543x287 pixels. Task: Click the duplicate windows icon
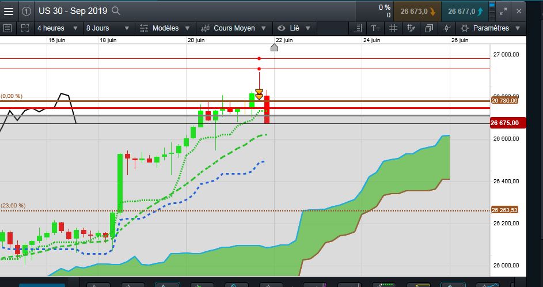(429, 28)
